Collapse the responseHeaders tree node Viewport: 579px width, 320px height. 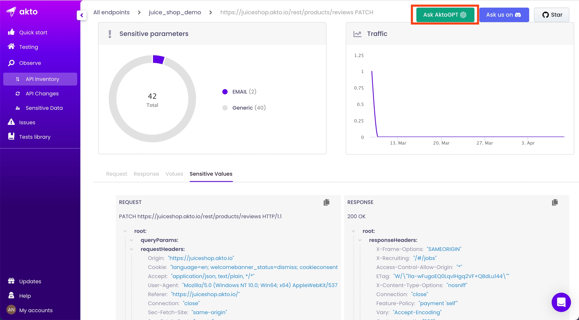pyautogui.click(x=360, y=240)
